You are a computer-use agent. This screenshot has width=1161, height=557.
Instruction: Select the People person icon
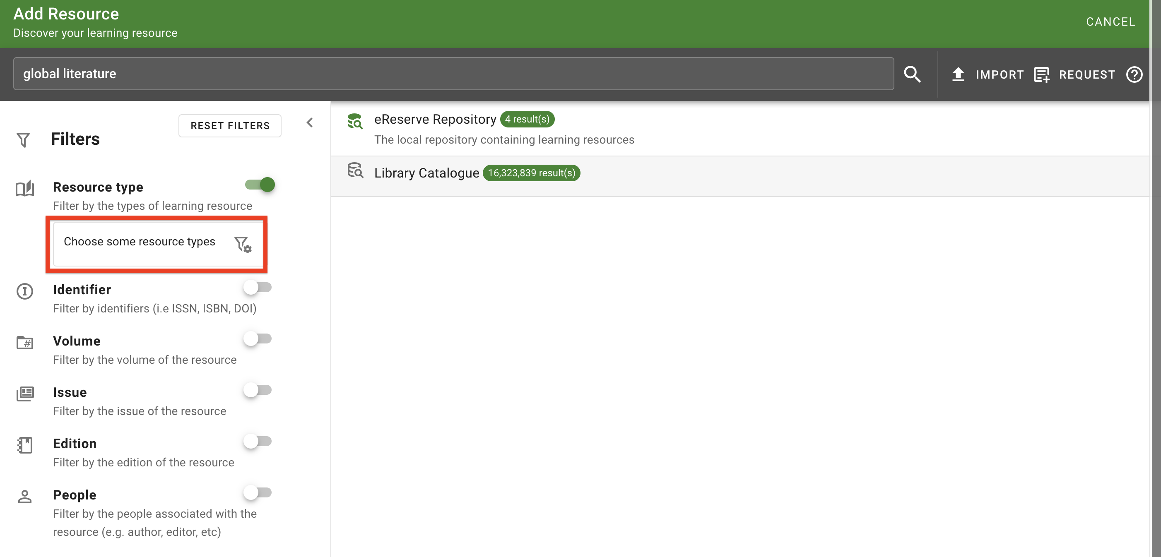tap(24, 496)
